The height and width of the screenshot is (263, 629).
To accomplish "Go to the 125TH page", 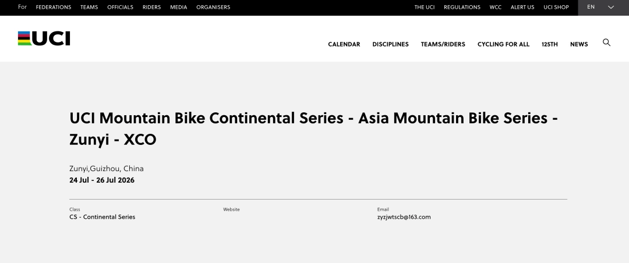I will (x=550, y=44).
